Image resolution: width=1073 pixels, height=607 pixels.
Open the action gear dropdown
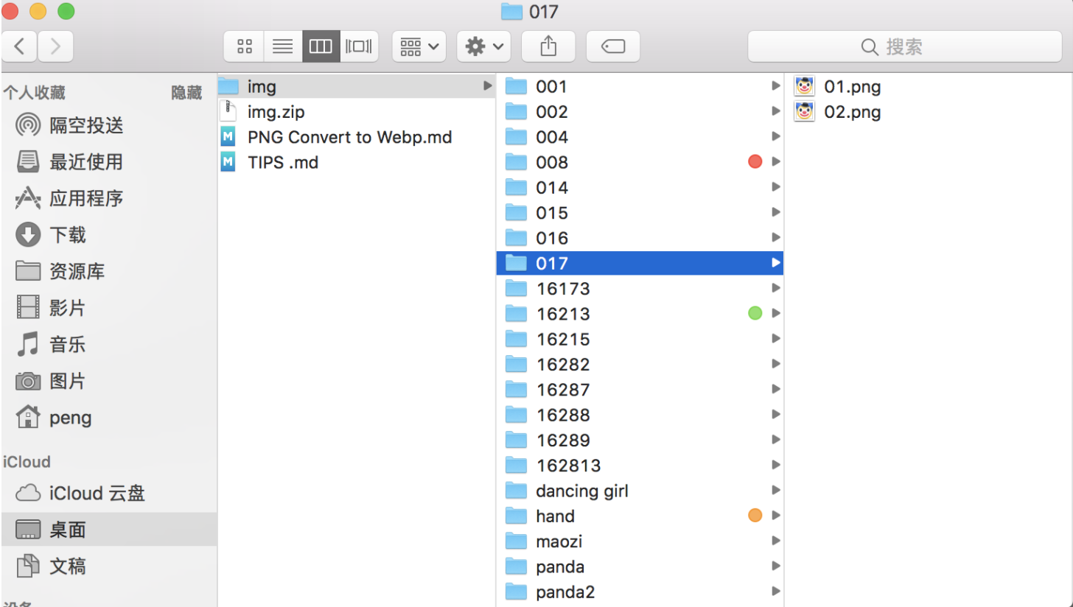pos(483,46)
